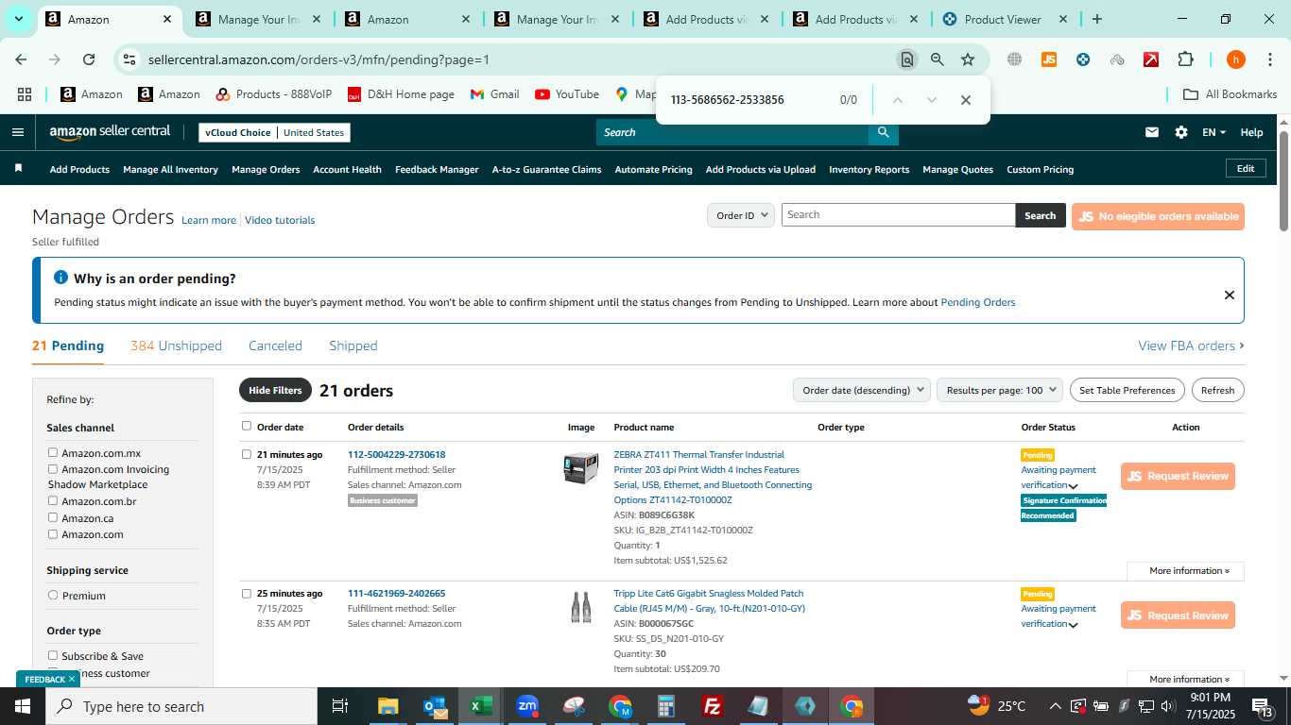Switch to the Shipped tab
This screenshot has width=1291, height=725.
pyautogui.click(x=353, y=346)
